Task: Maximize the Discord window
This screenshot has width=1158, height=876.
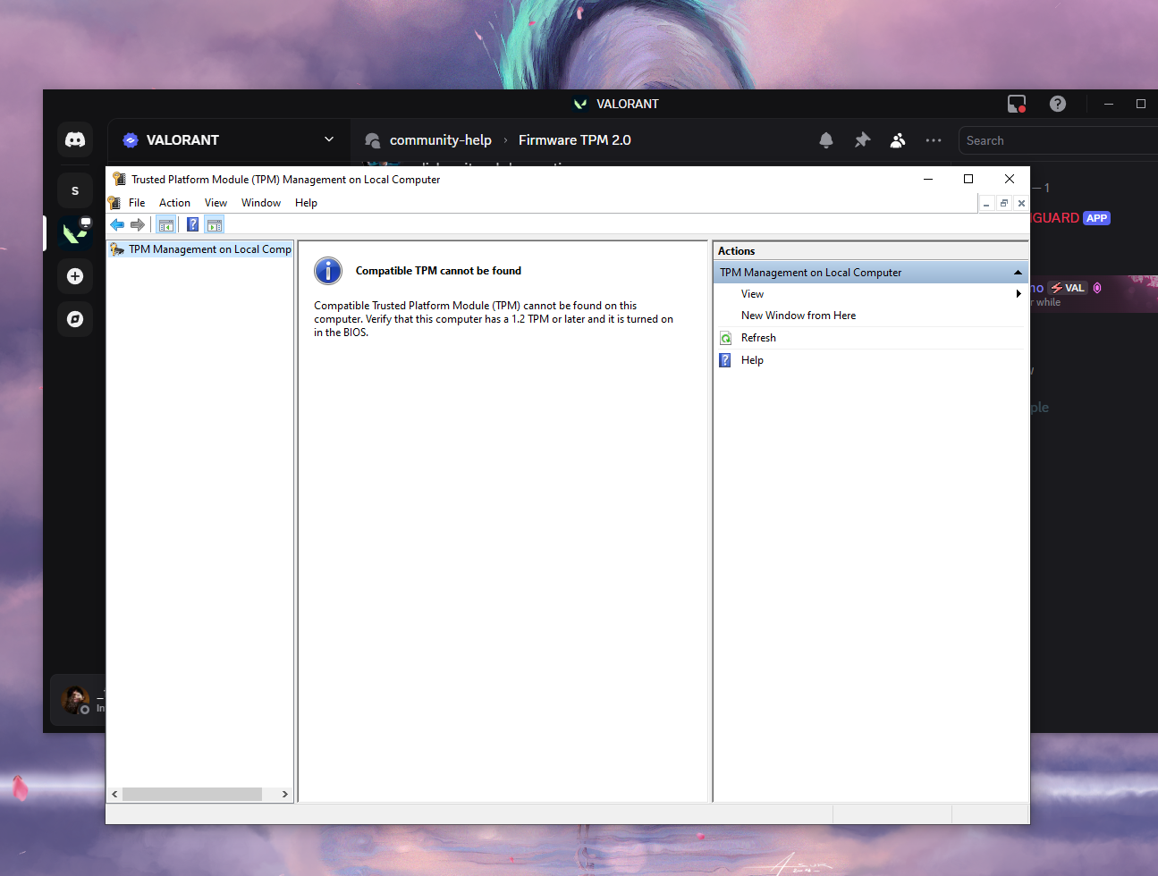Action: [x=1141, y=104]
